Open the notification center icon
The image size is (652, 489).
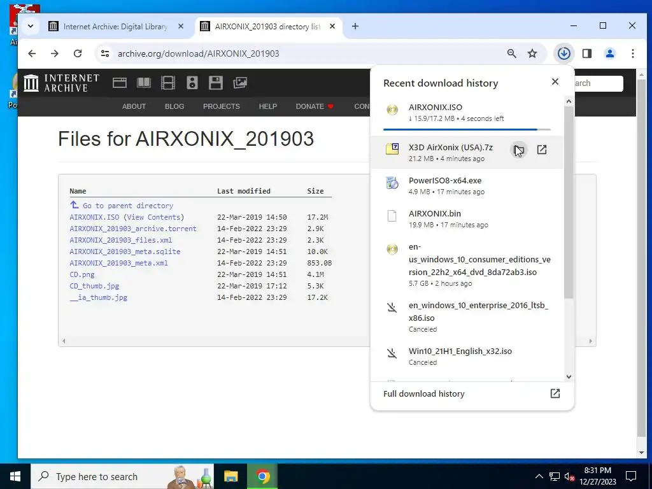click(x=631, y=476)
